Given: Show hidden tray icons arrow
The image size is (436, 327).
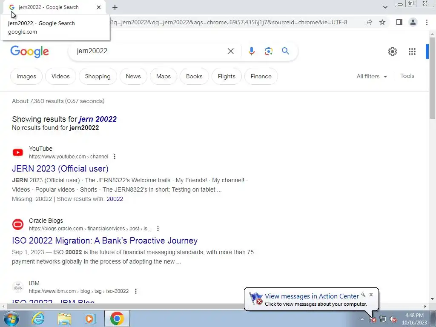Looking at the screenshot, I should pyautogui.click(x=362, y=319).
